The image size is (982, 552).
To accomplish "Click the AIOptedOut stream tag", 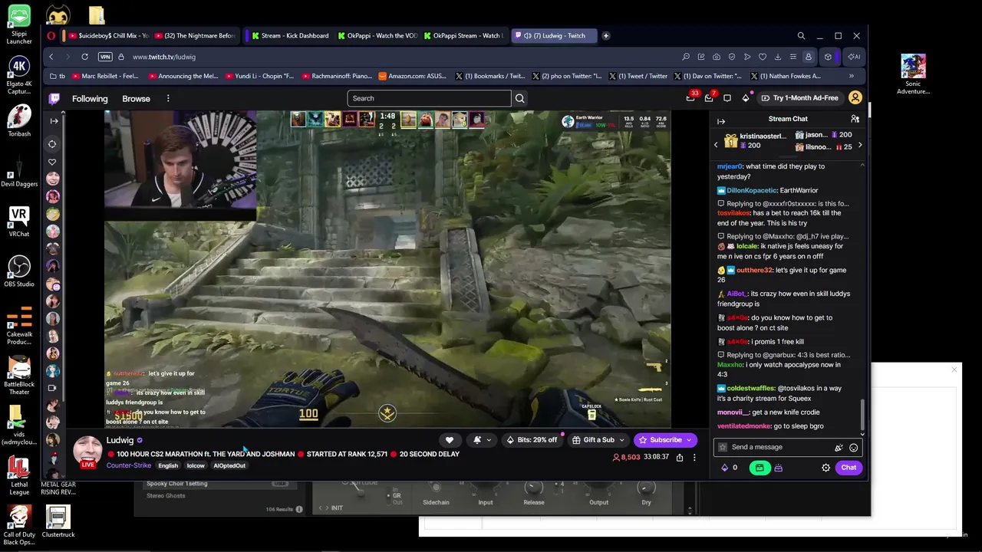I will 229,466.
